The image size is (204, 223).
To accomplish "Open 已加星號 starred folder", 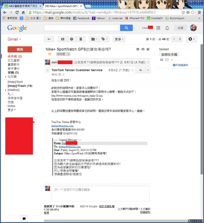I will [14, 60].
